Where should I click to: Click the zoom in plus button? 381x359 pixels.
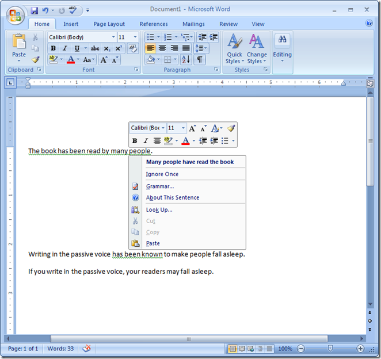[x=360, y=349]
